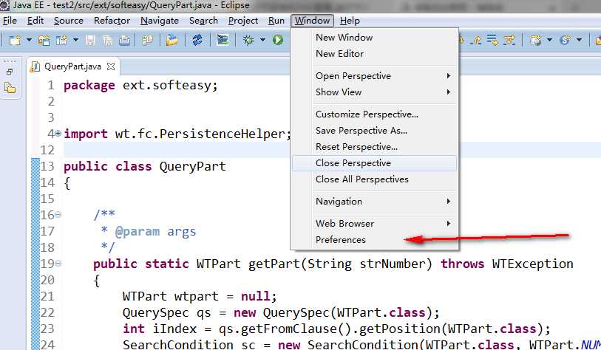Screen dimensions: 601x350
Task: Expand the Web Browser submenu
Action: coord(375,224)
